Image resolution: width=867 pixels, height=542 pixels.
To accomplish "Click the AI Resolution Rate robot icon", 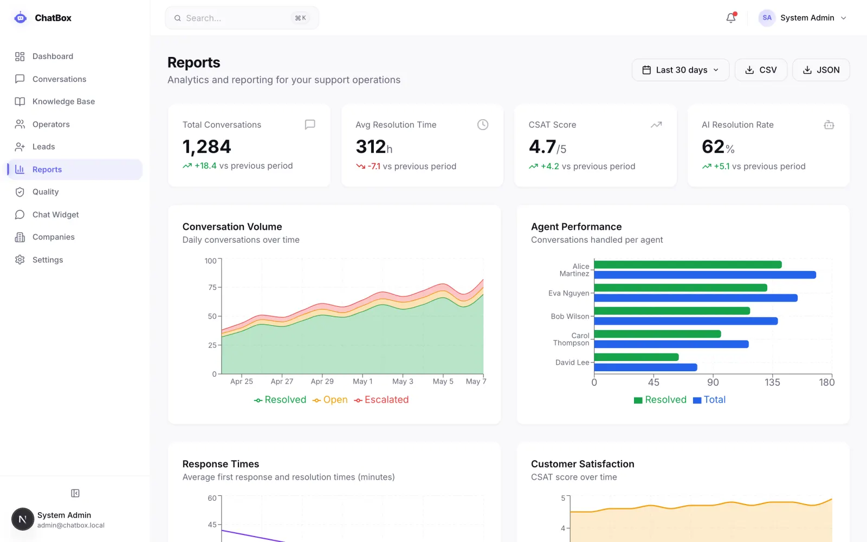I will coord(829,125).
